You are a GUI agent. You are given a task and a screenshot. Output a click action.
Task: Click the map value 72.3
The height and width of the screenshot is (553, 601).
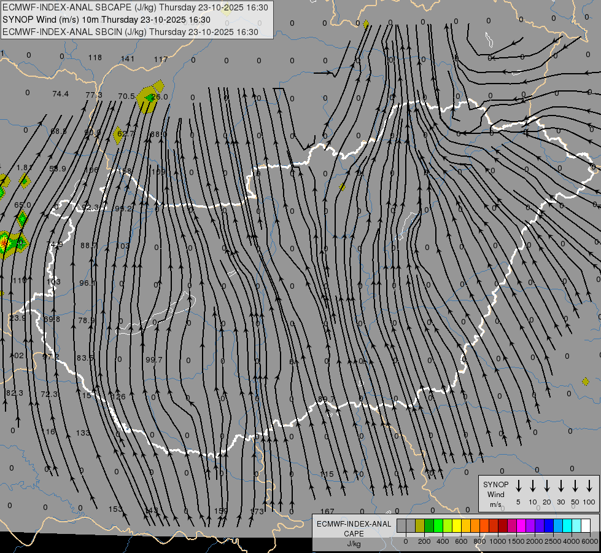click(x=49, y=394)
